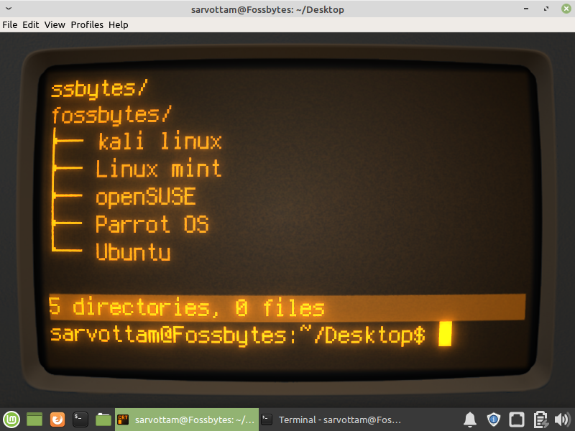575x431 pixels.
Task: Open the Linux Mint start menu
Action: coord(11,420)
